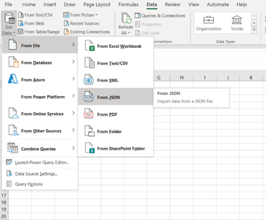Choose From Power Platform menu entry

40,97
